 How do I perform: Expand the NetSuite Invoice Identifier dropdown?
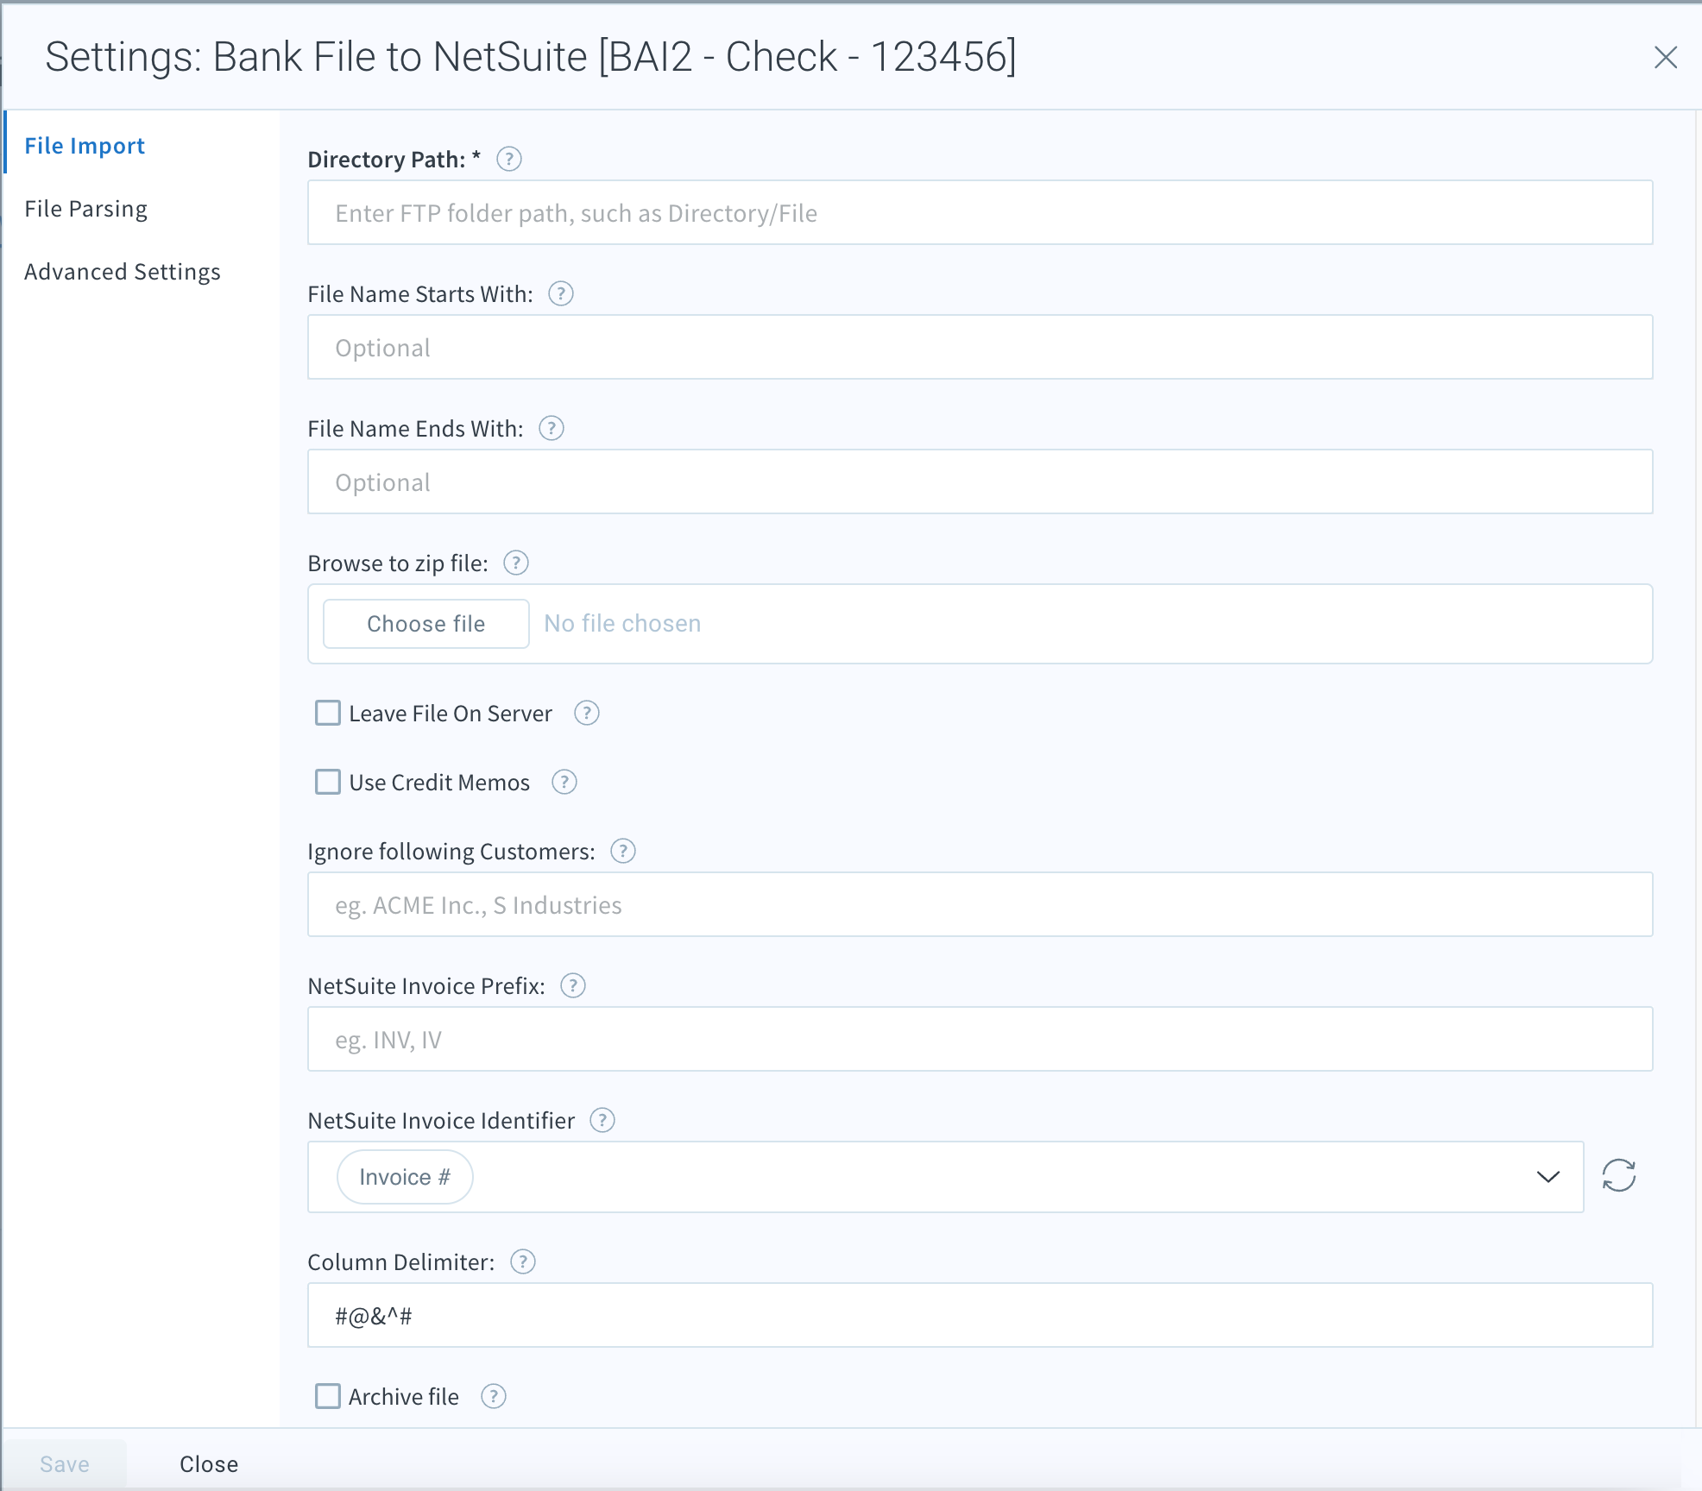click(x=1548, y=1176)
